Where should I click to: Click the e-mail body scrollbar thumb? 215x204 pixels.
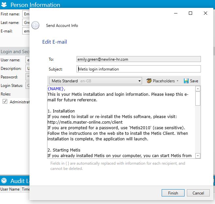198,98
